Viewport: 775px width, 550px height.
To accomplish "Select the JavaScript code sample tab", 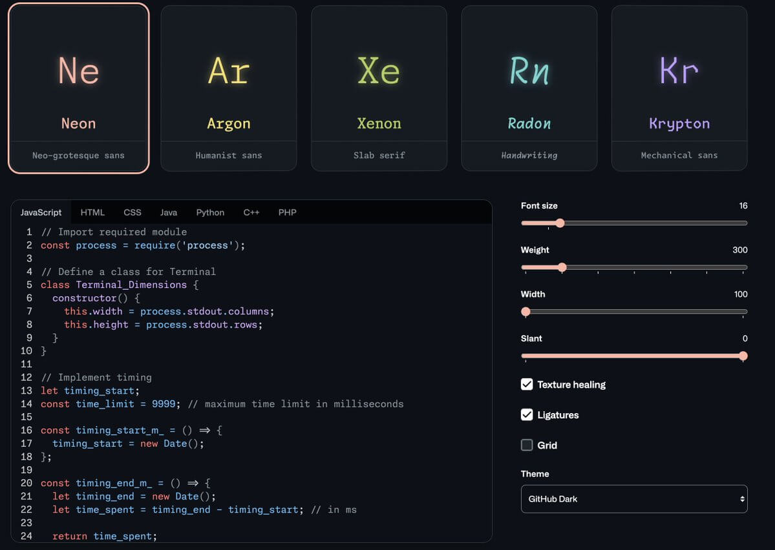I will pyautogui.click(x=41, y=212).
